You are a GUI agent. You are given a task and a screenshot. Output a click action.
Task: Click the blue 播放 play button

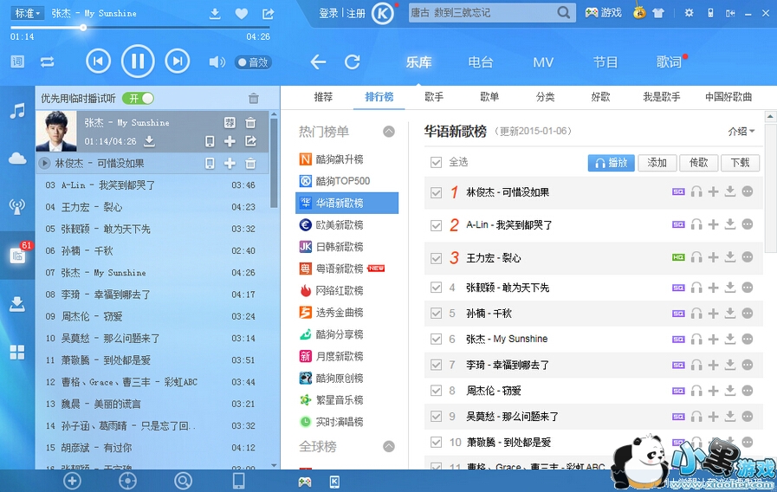tap(611, 163)
